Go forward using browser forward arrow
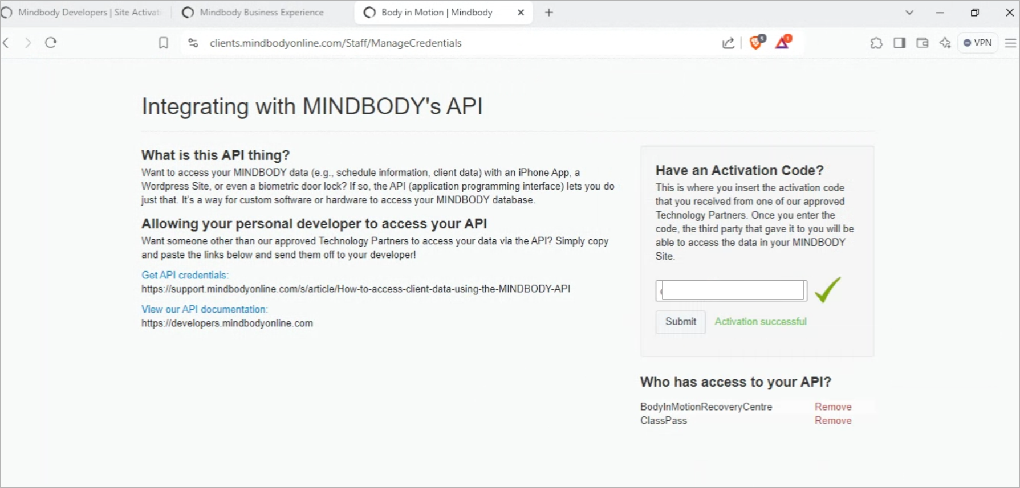1020x488 pixels. (27, 43)
